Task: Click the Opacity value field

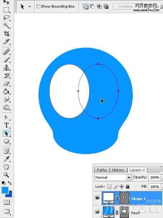Action: [x=154, y=178]
